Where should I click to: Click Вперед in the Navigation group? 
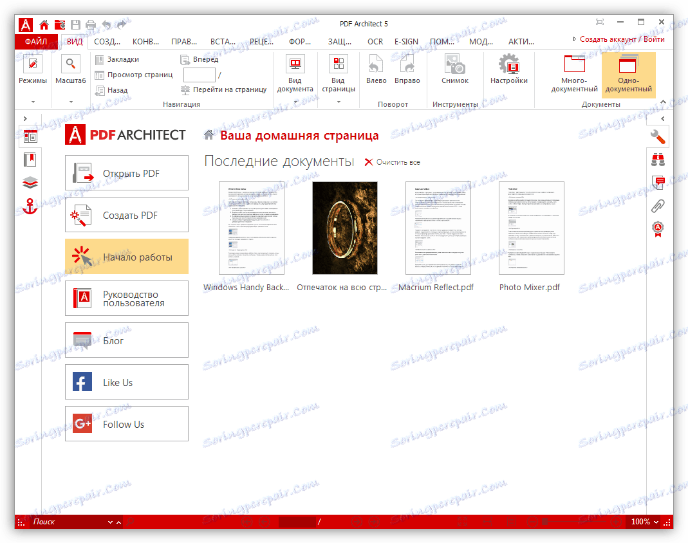(x=200, y=59)
